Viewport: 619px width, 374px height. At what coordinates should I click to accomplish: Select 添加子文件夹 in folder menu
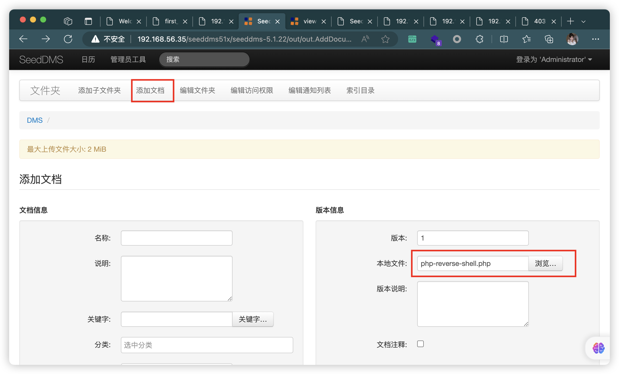[x=100, y=90]
